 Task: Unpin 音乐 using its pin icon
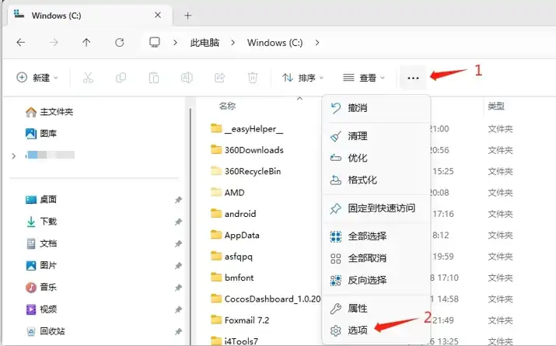(x=178, y=288)
